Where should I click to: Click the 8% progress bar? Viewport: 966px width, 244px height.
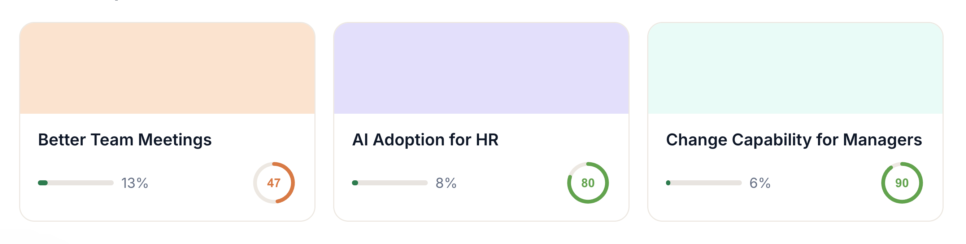390,183
